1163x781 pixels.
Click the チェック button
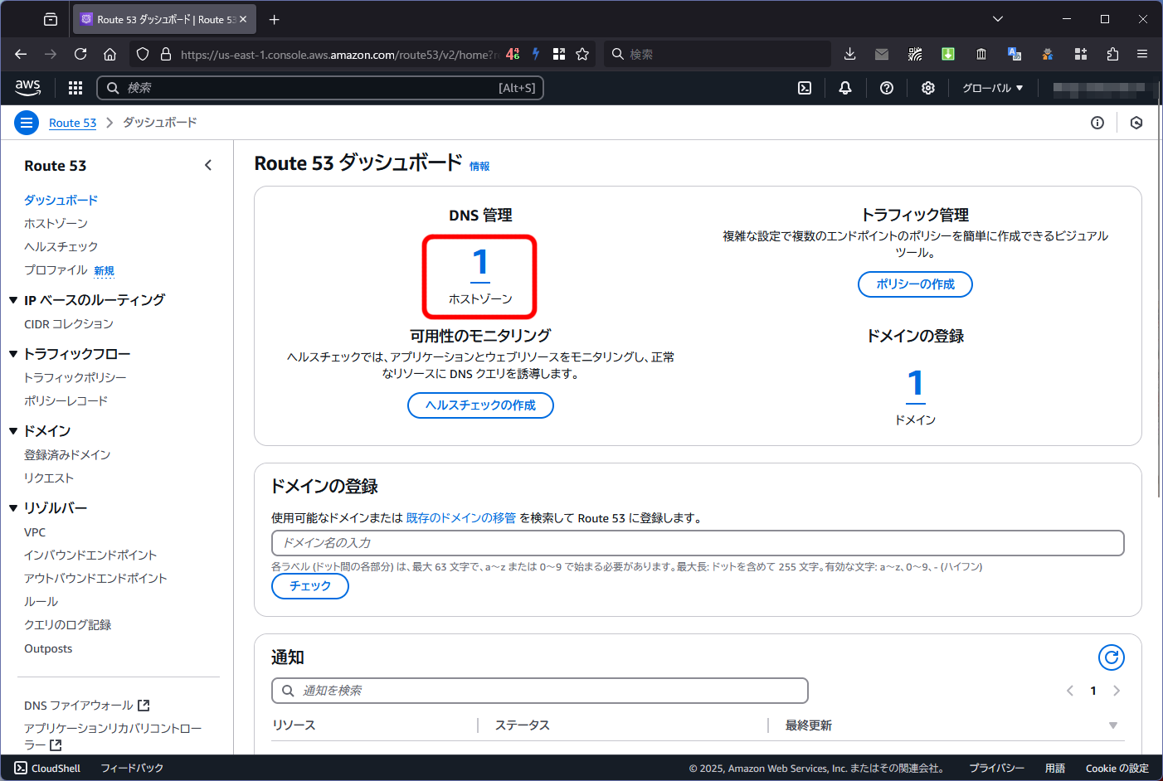(x=310, y=585)
